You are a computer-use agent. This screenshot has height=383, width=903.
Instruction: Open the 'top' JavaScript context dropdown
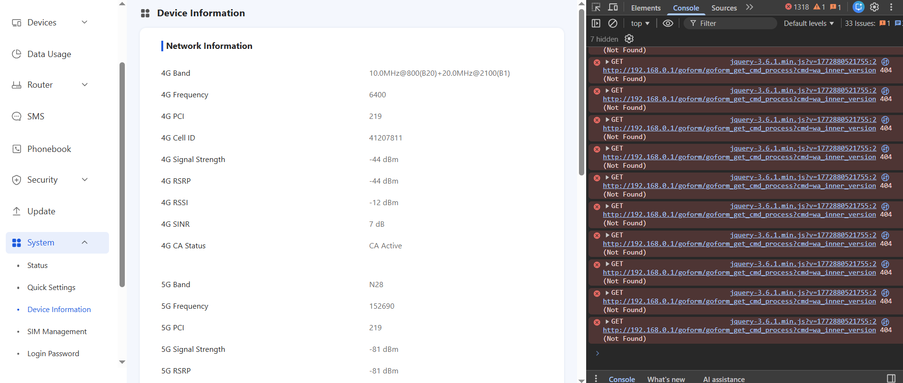click(640, 23)
